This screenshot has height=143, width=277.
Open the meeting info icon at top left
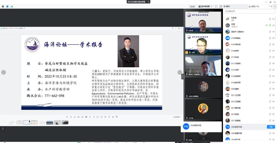[x=3, y=6]
